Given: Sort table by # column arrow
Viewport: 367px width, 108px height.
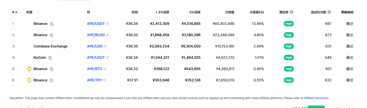Looking at the screenshot, I should pyautogui.click(x=16, y=12).
